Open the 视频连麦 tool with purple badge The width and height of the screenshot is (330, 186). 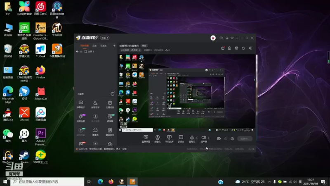point(80,118)
